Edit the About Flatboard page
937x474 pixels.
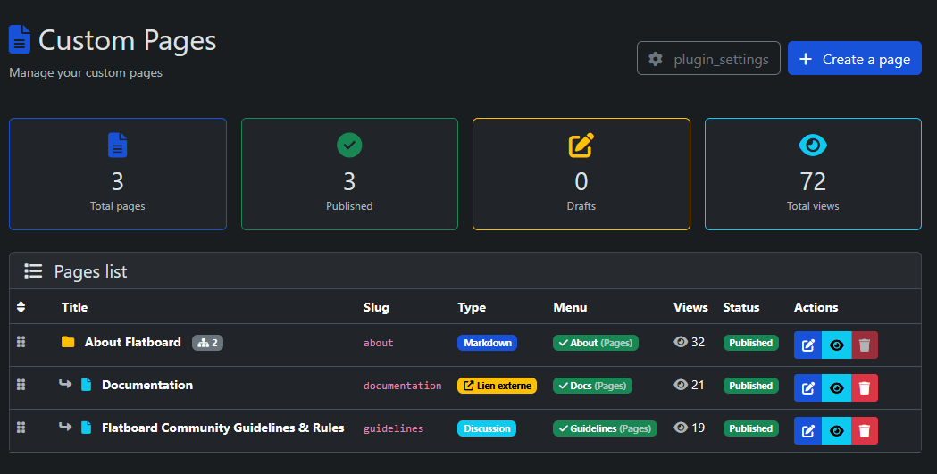pos(807,345)
